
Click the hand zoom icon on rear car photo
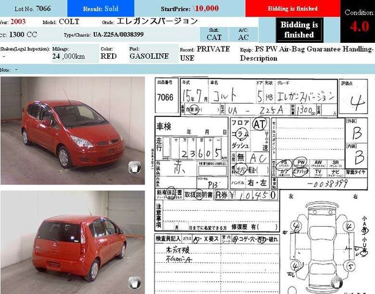[x=134, y=283]
